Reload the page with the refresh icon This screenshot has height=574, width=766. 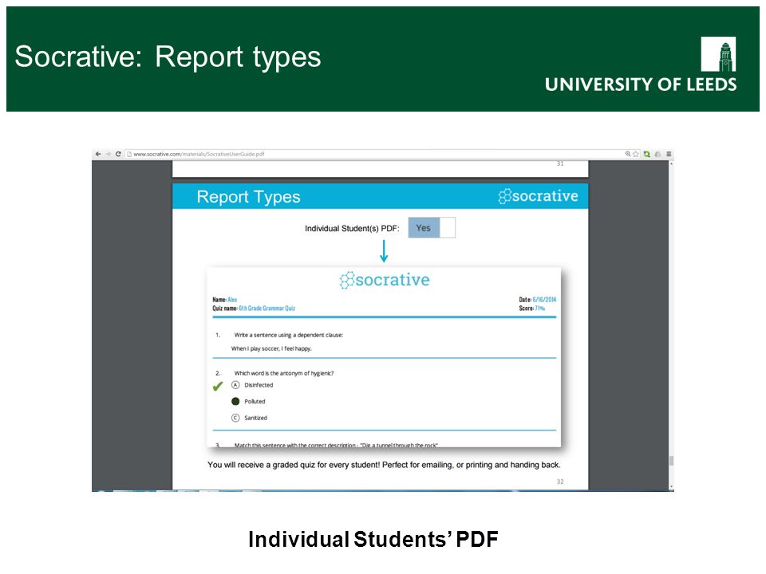point(118,154)
